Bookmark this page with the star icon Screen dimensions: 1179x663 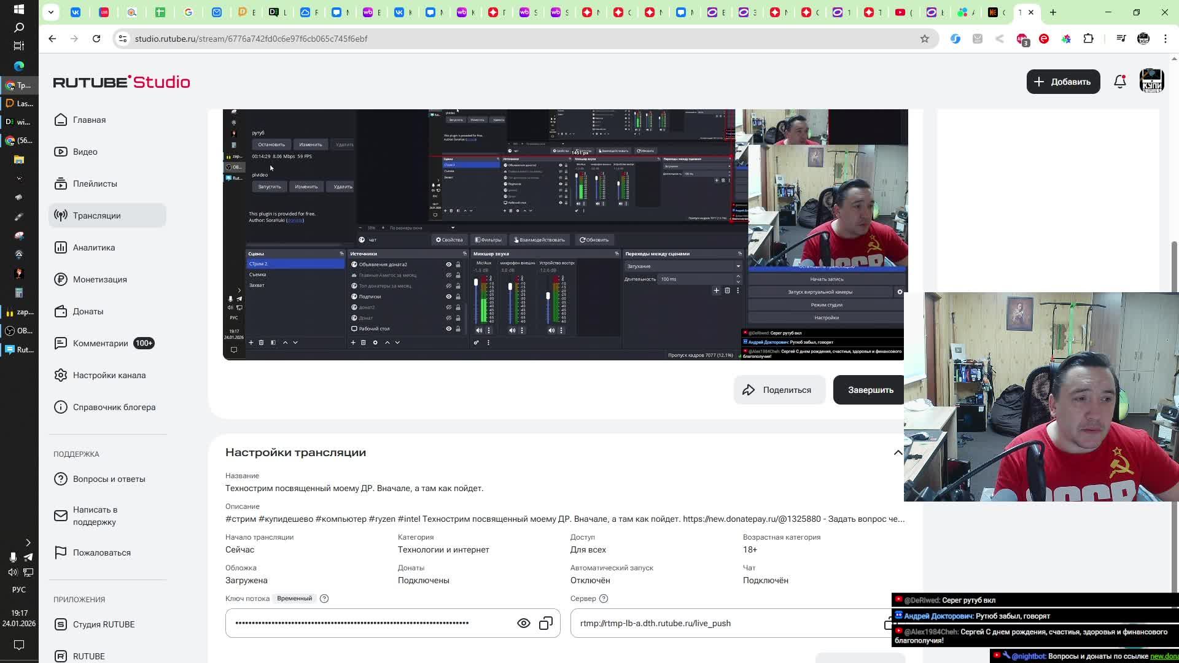pos(924,39)
